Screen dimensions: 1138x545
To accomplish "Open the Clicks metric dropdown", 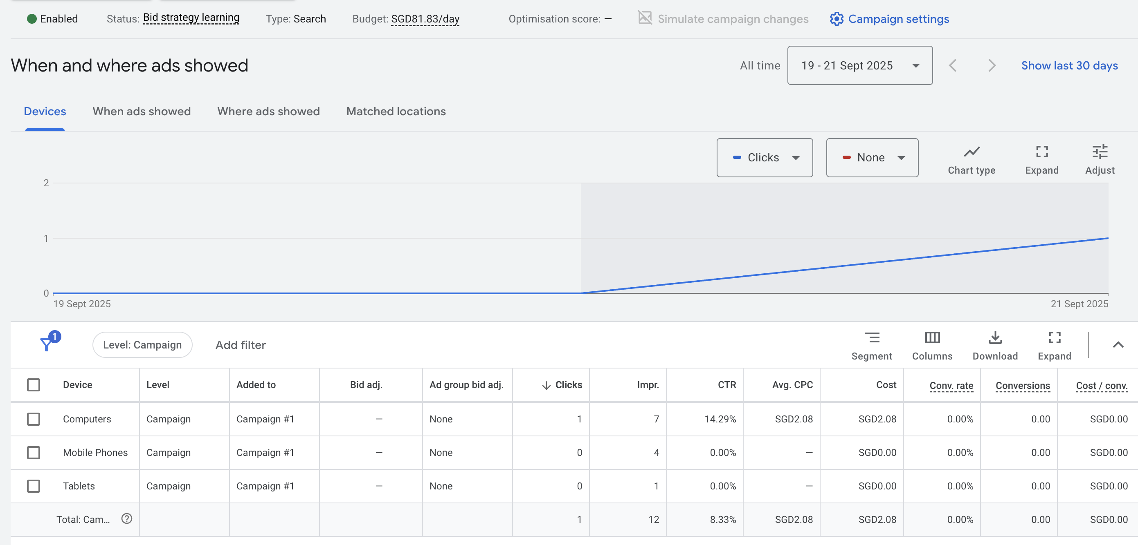I will click(765, 158).
